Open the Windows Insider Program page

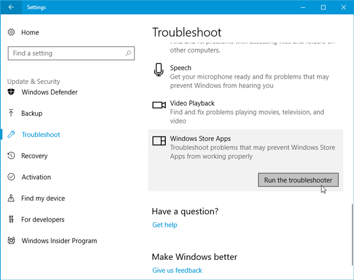tap(59, 240)
